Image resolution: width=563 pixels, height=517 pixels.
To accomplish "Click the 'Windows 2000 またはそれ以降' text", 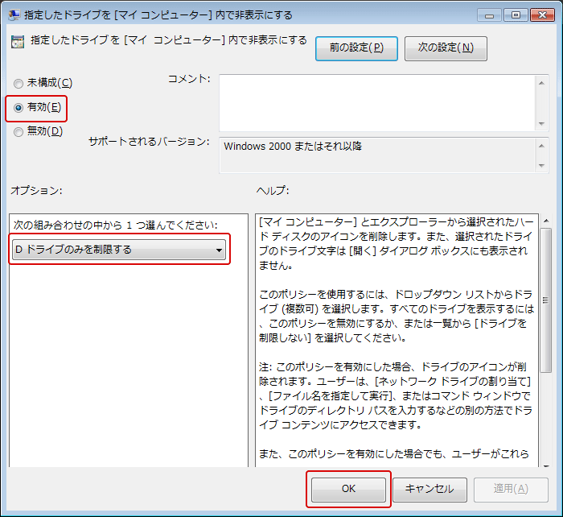I will [x=293, y=147].
